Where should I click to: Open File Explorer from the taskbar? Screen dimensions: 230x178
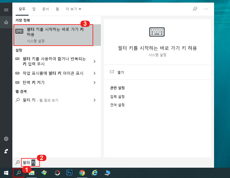coord(31,173)
